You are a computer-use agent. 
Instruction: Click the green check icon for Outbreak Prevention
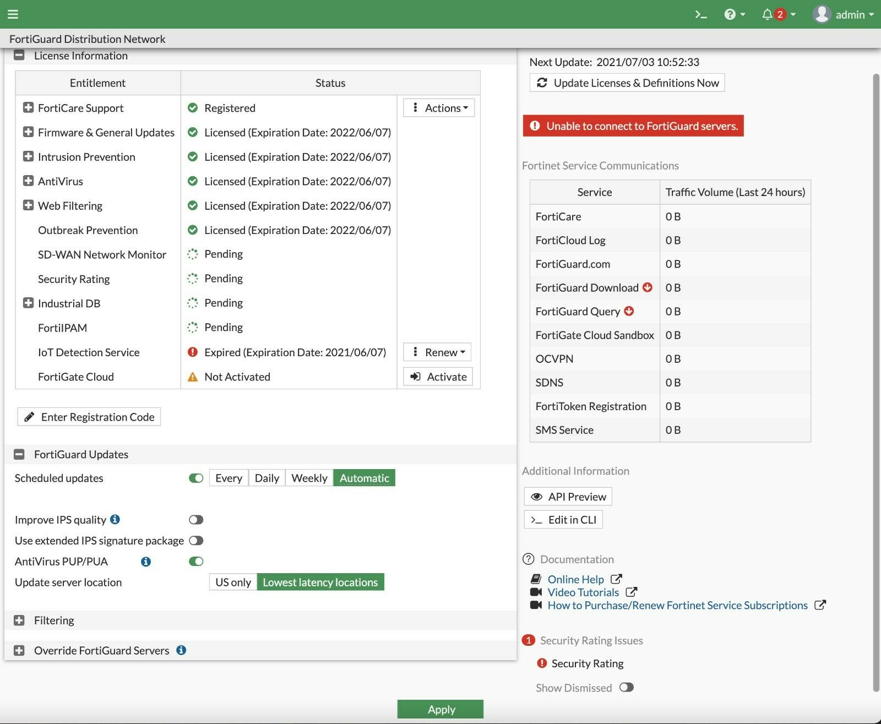192,230
